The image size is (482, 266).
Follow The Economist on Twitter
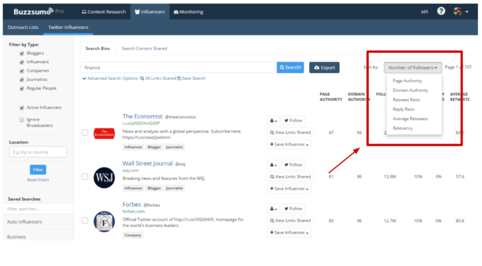(293, 121)
